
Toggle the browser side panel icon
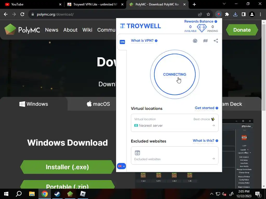(x=244, y=15)
